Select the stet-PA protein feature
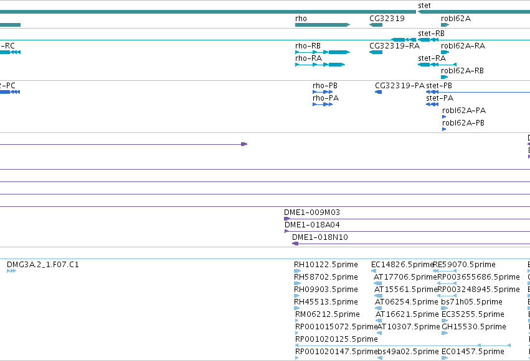Image resolution: width=530 pixels, height=361 pixels. pyautogui.click(x=432, y=104)
